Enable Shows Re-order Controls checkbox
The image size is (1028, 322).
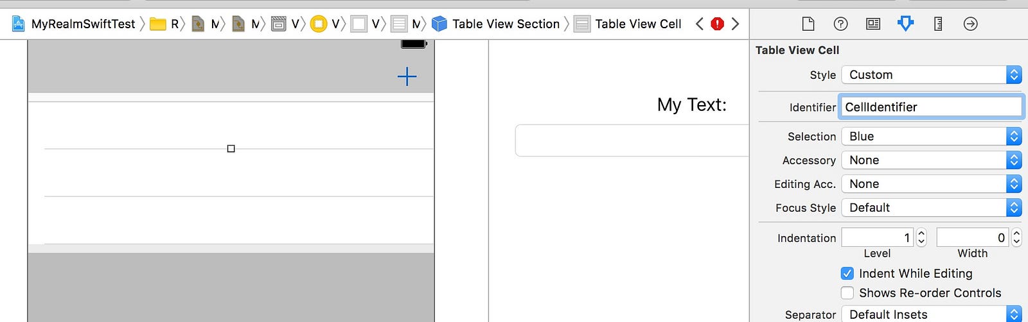(847, 292)
